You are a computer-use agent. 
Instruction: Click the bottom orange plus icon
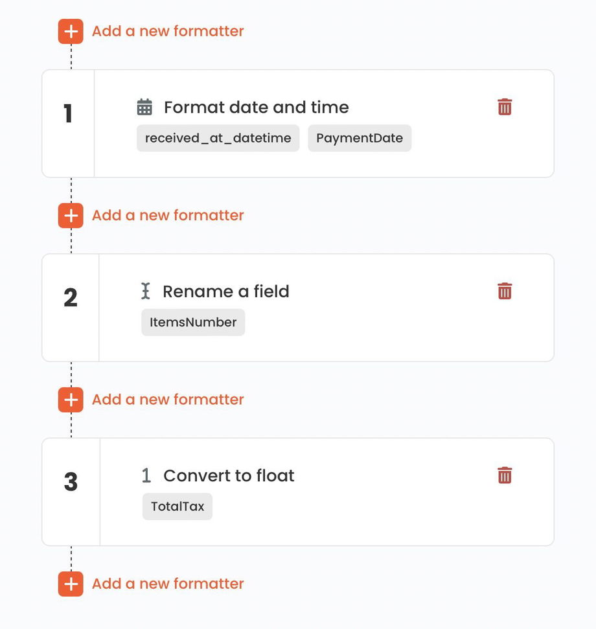(x=71, y=584)
